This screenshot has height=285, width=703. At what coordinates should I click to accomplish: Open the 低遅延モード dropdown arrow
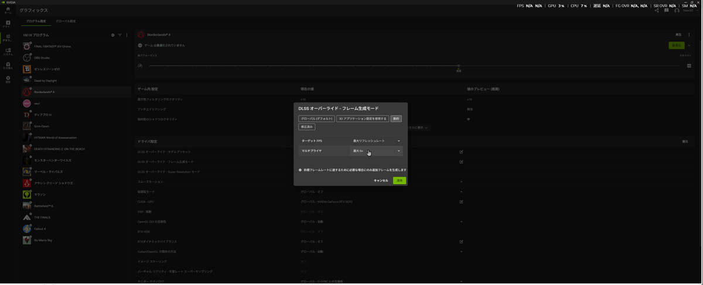[461, 192]
